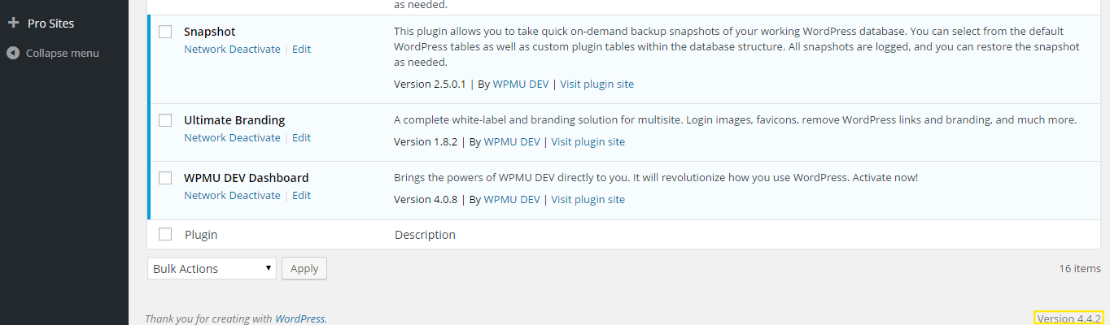Edit the WPMU DEV Dashboard plugin
1110x325 pixels.
pyautogui.click(x=301, y=195)
